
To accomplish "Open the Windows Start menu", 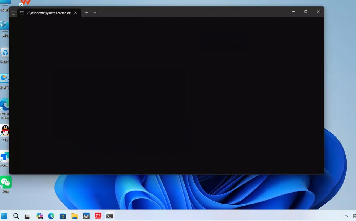I will pyautogui.click(x=4, y=216).
